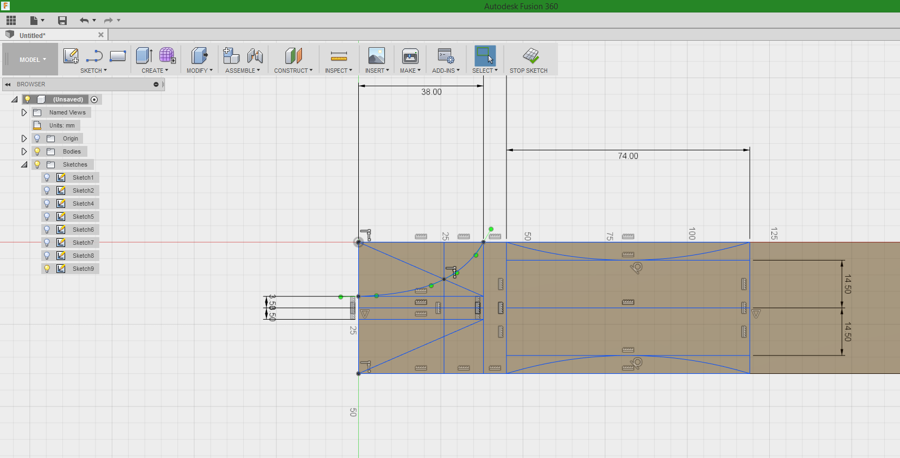Collapse the Browser panel with double arrows
The height and width of the screenshot is (458, 900).
click(8, 84)
